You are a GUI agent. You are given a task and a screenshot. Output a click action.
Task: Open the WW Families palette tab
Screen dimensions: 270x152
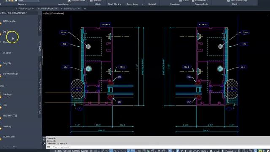(x=40, y=25)
